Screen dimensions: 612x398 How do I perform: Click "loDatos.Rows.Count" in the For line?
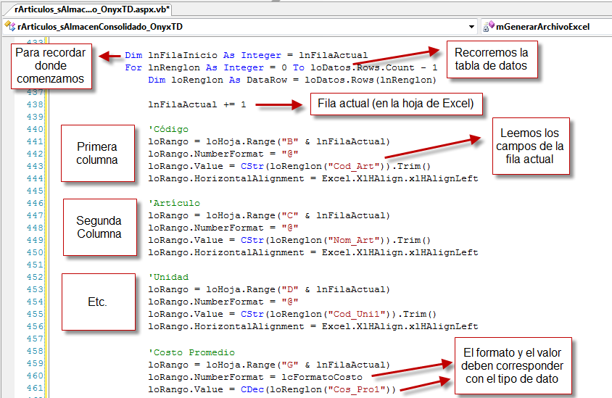click(363, 67)
